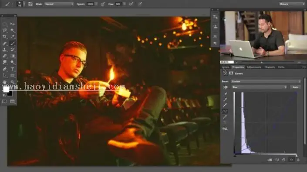Image resolution: width=307 pixels, height=172 pixels.
Task: Select the gray point eyedropper
Action: coord(225,99)
